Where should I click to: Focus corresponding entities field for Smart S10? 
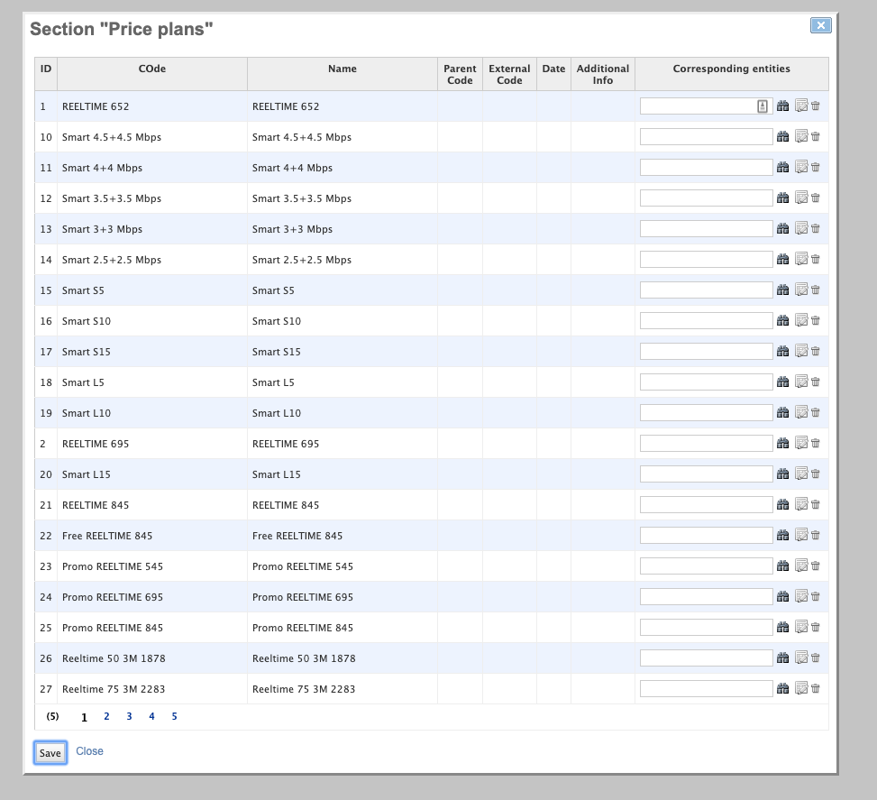click(x=706, y=321)
